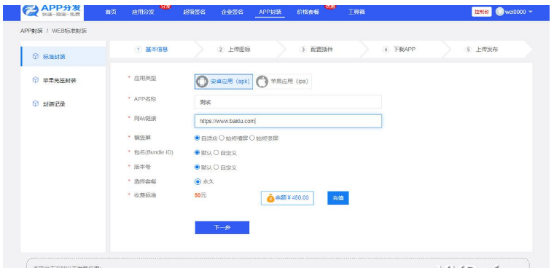Click cube icon beside 标准封装

[35, 57]
